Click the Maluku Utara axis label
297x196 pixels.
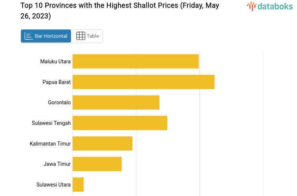click(x=55, y=61)
